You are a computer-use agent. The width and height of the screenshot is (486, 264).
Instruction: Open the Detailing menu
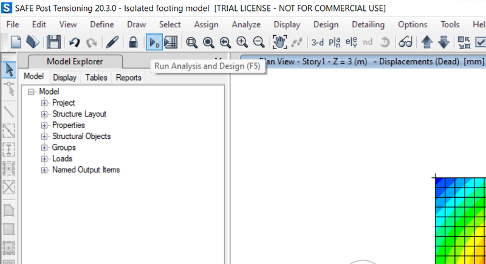click(x=368, y=24)
